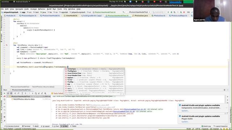
Task: Hide the Run panel with minimize icon
Action: coord(228,90)
